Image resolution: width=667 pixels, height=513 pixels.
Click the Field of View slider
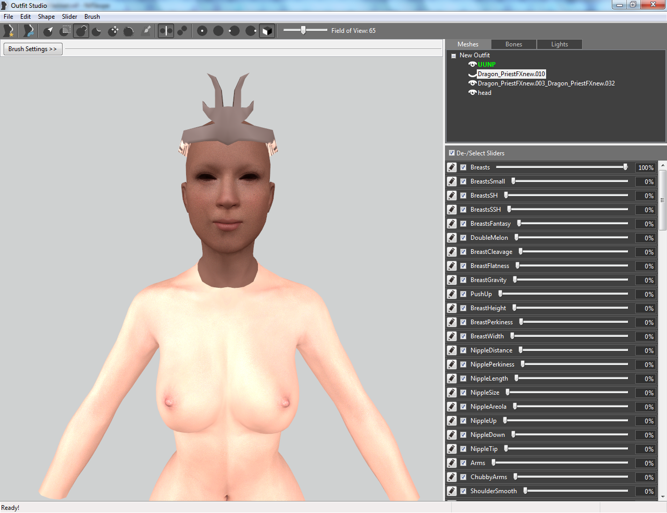coord(305,30)
